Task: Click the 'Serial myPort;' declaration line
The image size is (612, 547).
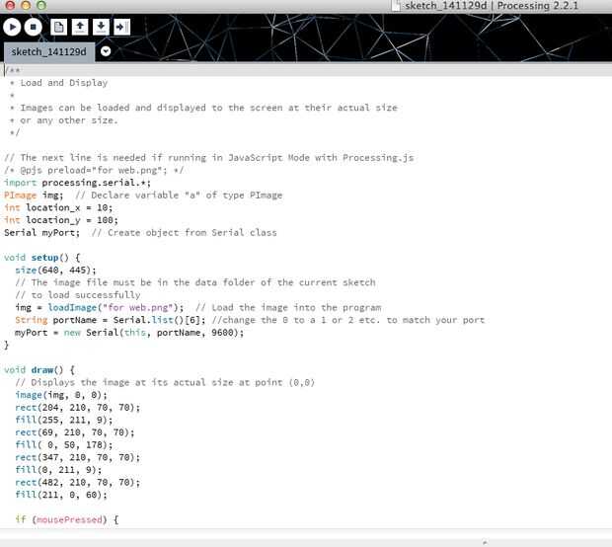Action: (140, 233)
